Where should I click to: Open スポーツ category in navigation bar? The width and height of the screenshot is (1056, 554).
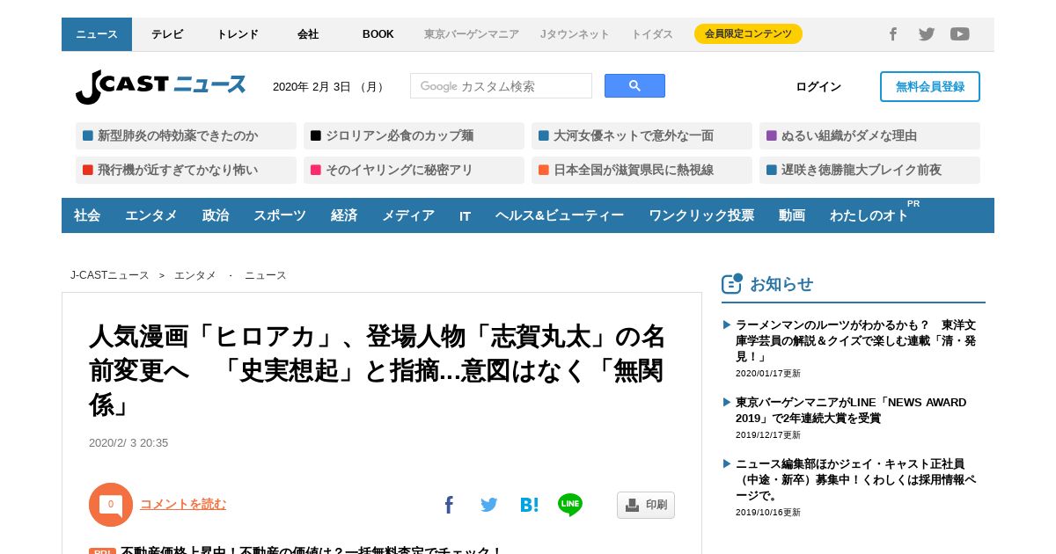[x=280, y=215]
